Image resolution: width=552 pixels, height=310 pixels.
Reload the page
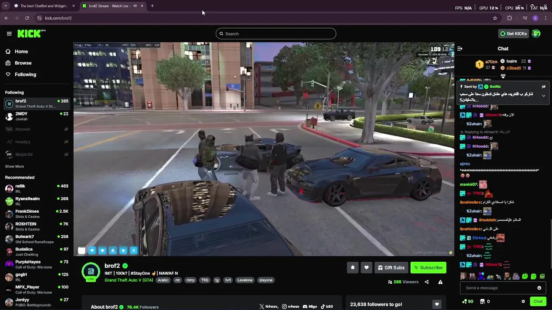tap(27, 18)
